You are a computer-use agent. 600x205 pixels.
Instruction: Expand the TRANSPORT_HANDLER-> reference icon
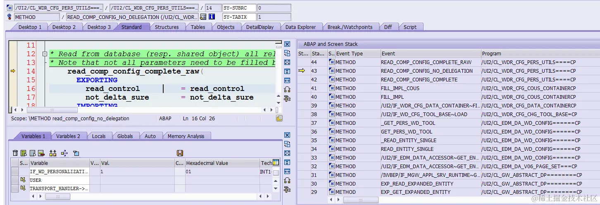pos(23,189)
